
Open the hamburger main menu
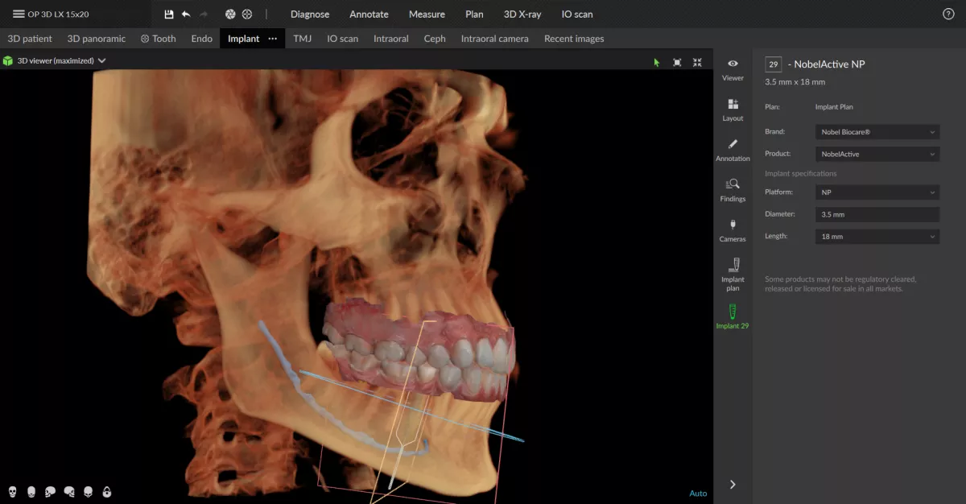(19, 14)
